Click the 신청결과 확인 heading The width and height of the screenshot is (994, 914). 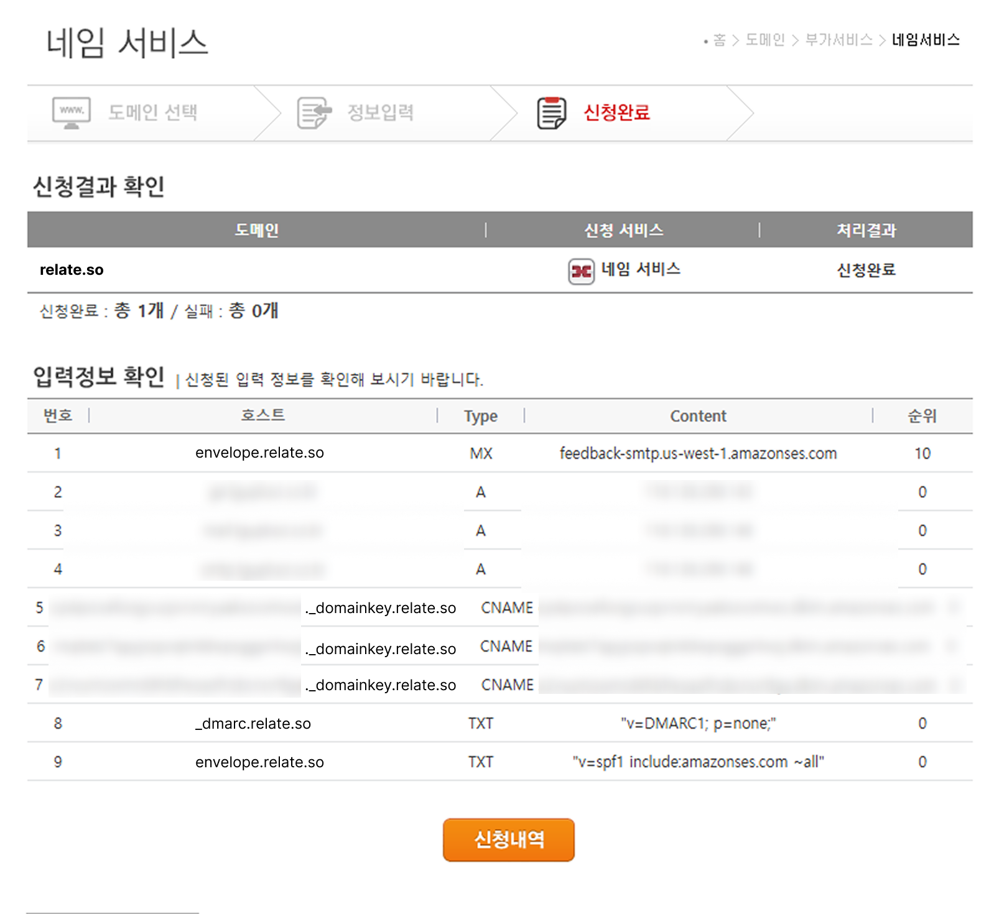tap(99, 186)
